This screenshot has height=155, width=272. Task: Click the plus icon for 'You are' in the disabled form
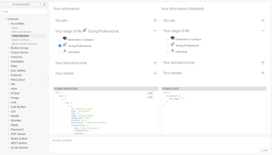point(263,21)
